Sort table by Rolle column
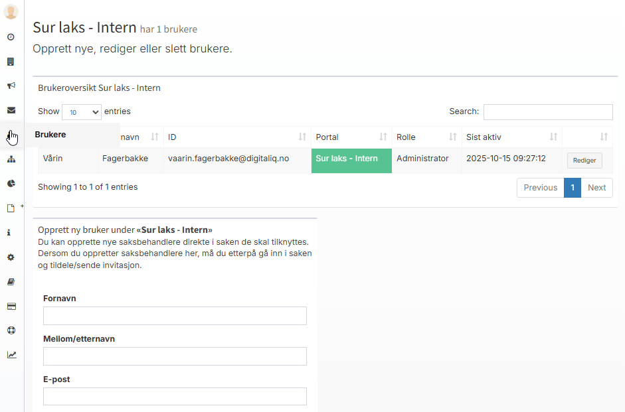 (x=426, y=137)
